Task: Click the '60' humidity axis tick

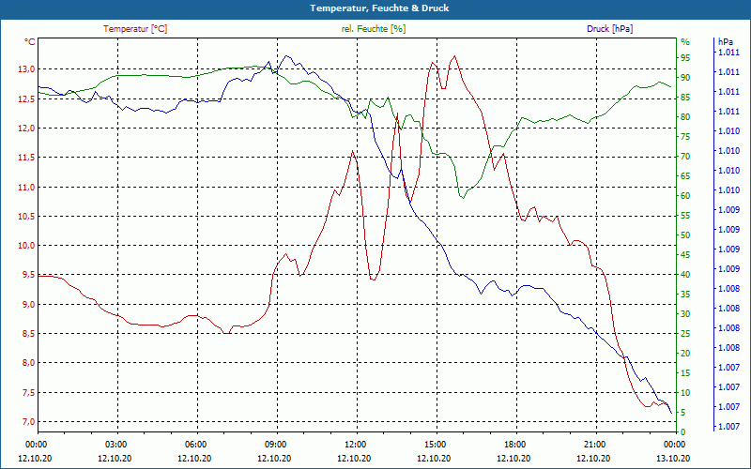Action: pyautogui.click(x=685, y=196)
